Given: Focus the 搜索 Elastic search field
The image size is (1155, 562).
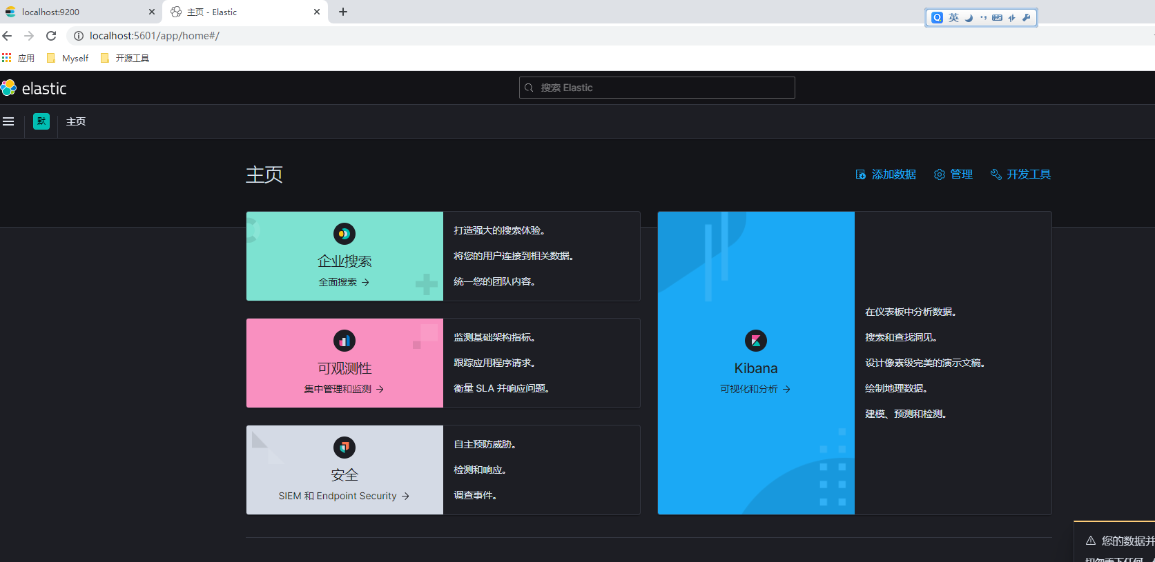Looking at the screenshot, I should point(657,88).
